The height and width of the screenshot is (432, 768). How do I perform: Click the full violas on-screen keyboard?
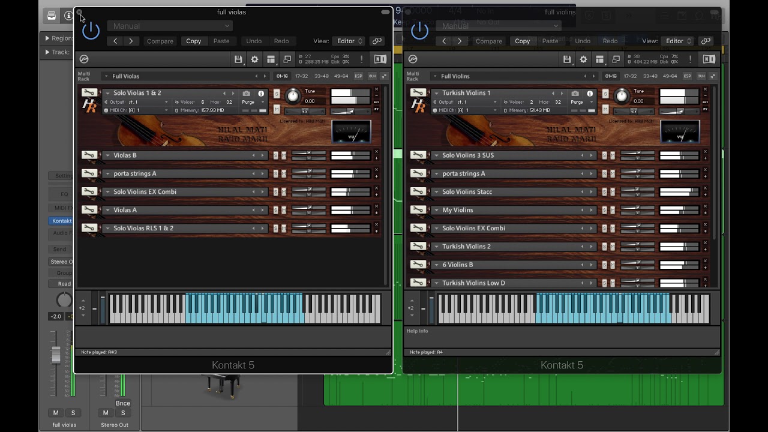point(245,308)
